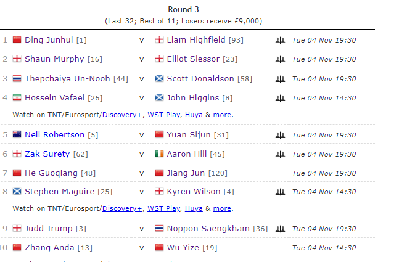Open the Huya link under match 4
Viewport: 399px width, 262px height.
(x=194, y=115)
